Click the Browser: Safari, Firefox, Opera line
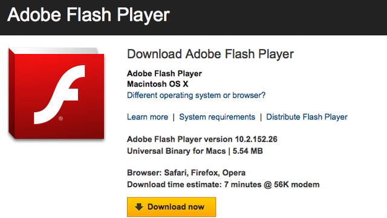 186,173
